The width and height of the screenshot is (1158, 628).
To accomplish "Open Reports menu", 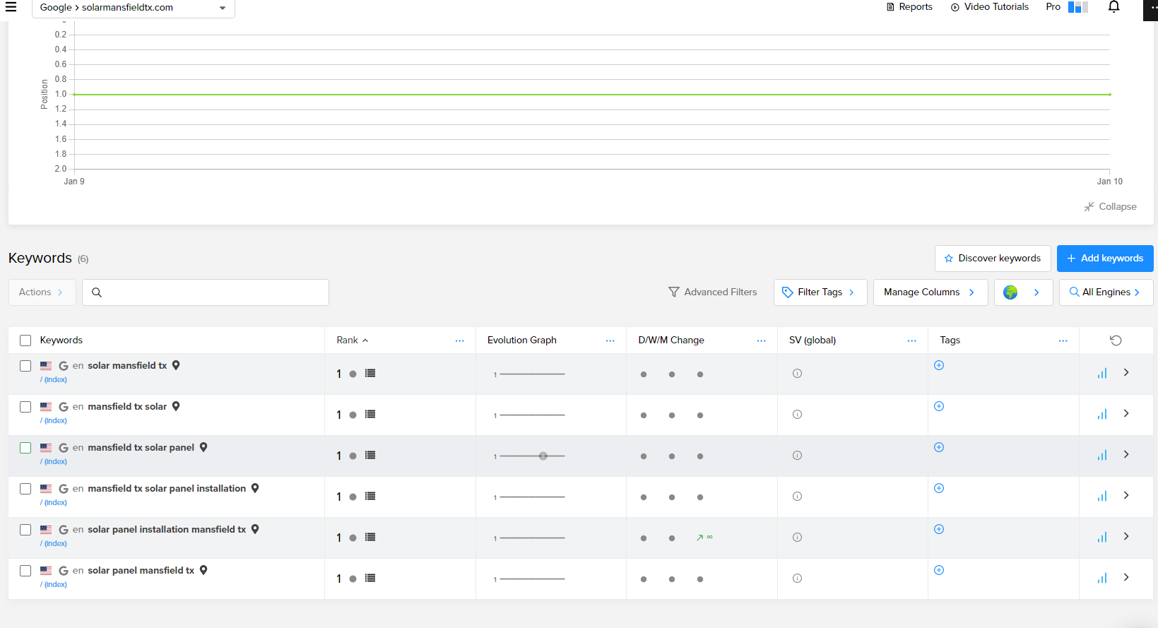I will tap(909, 7).
